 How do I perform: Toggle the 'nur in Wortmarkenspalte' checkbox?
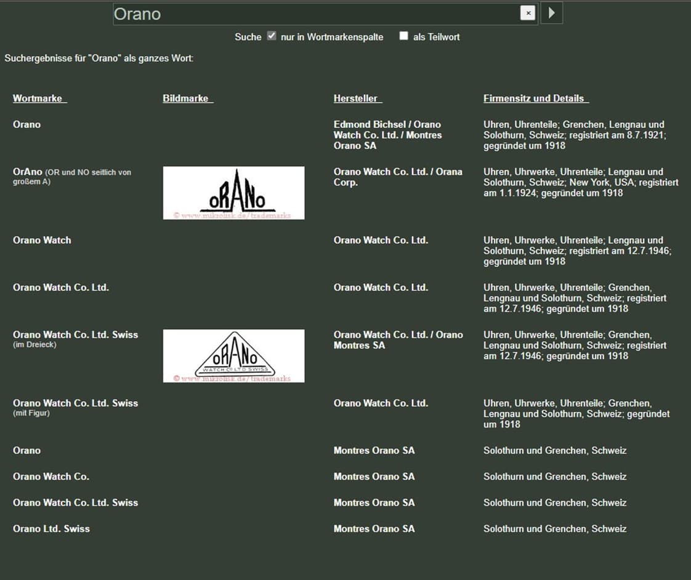point(272,36)
